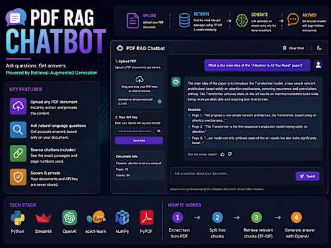The height and width of the screenshot is (248, 331).
Task: Give thumbs up to the answer
Action: coord(222,154)
